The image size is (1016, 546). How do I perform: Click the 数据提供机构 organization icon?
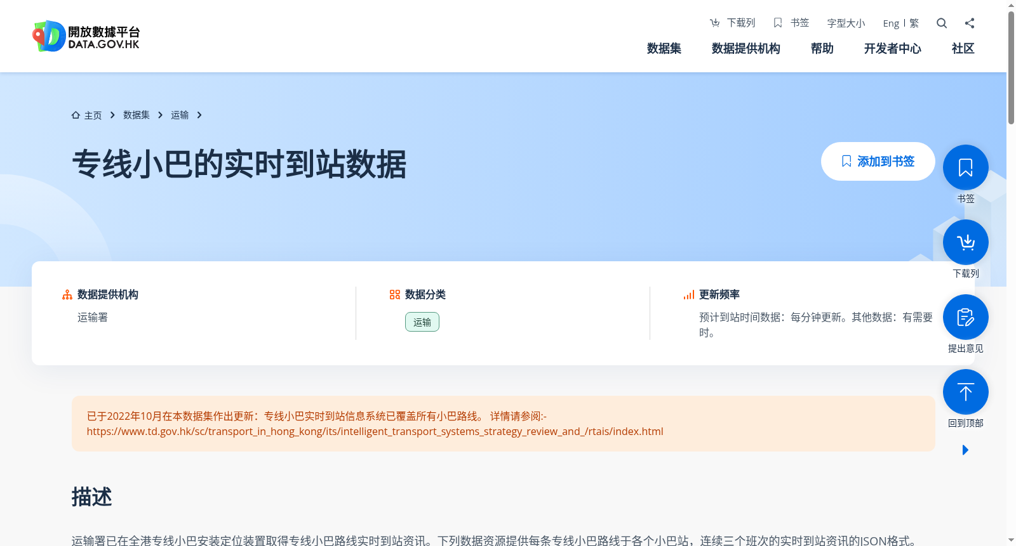(67, 295)
